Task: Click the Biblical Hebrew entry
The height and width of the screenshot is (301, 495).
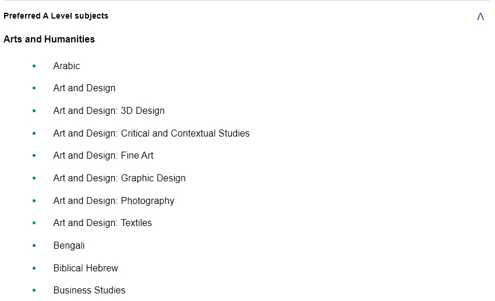Action: point(86,268)
